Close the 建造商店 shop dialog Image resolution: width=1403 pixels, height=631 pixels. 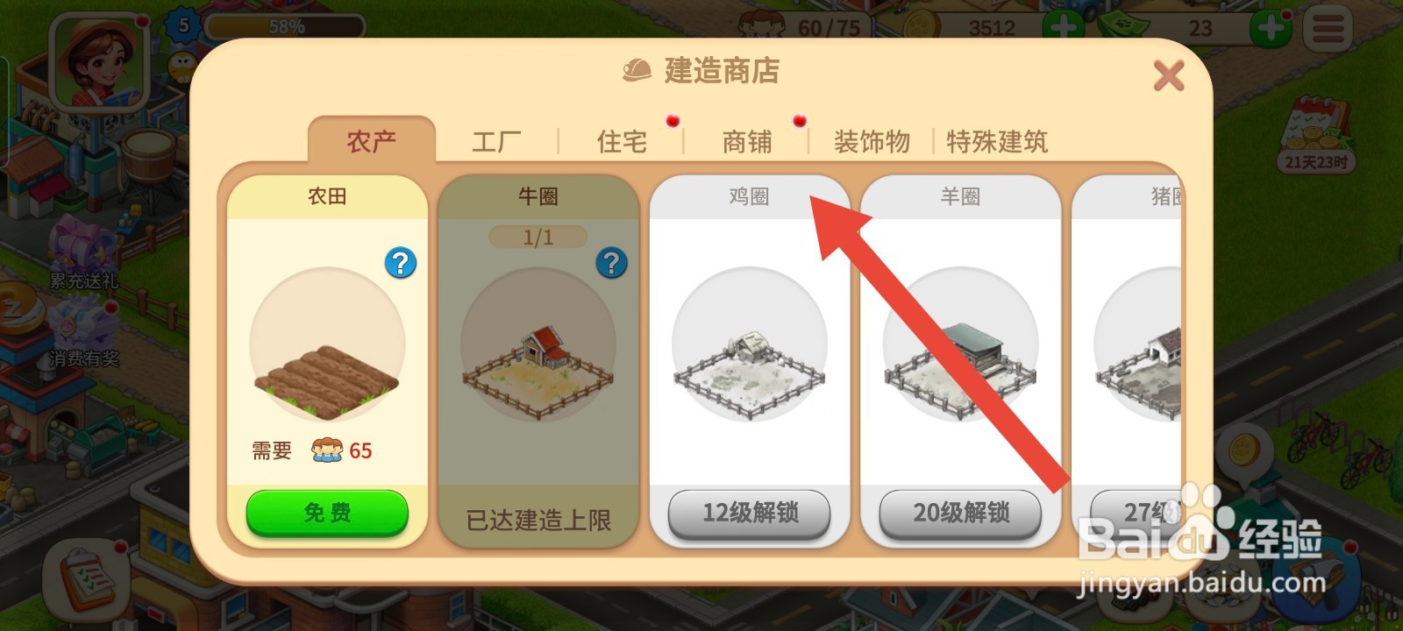click(x=1169, y=75)
